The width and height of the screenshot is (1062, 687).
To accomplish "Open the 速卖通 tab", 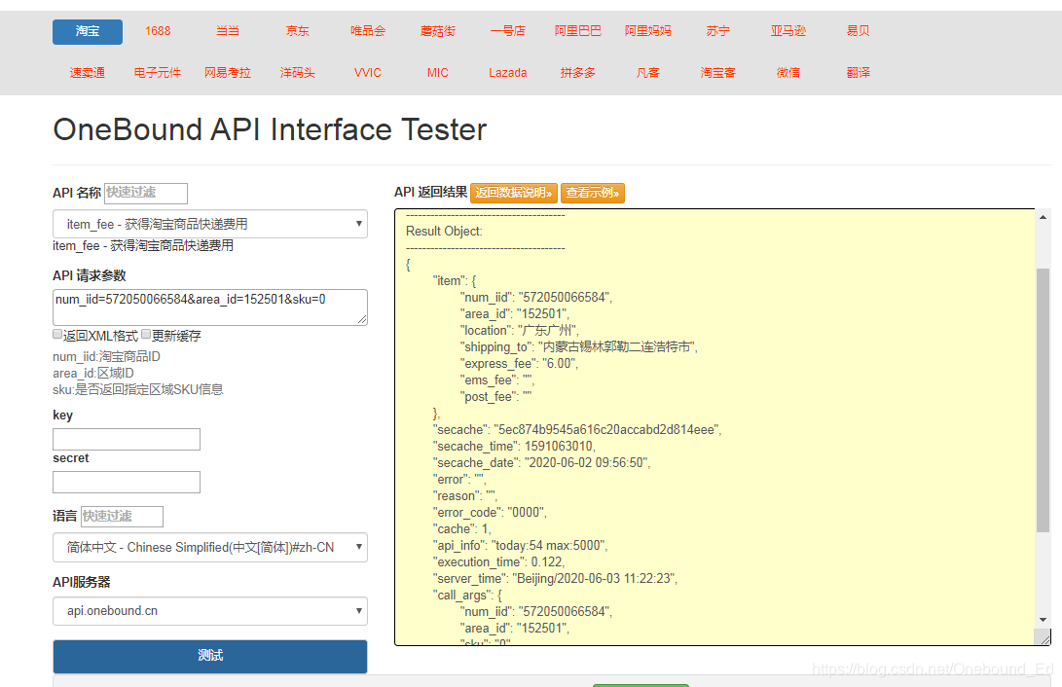I will click(88, 73).
